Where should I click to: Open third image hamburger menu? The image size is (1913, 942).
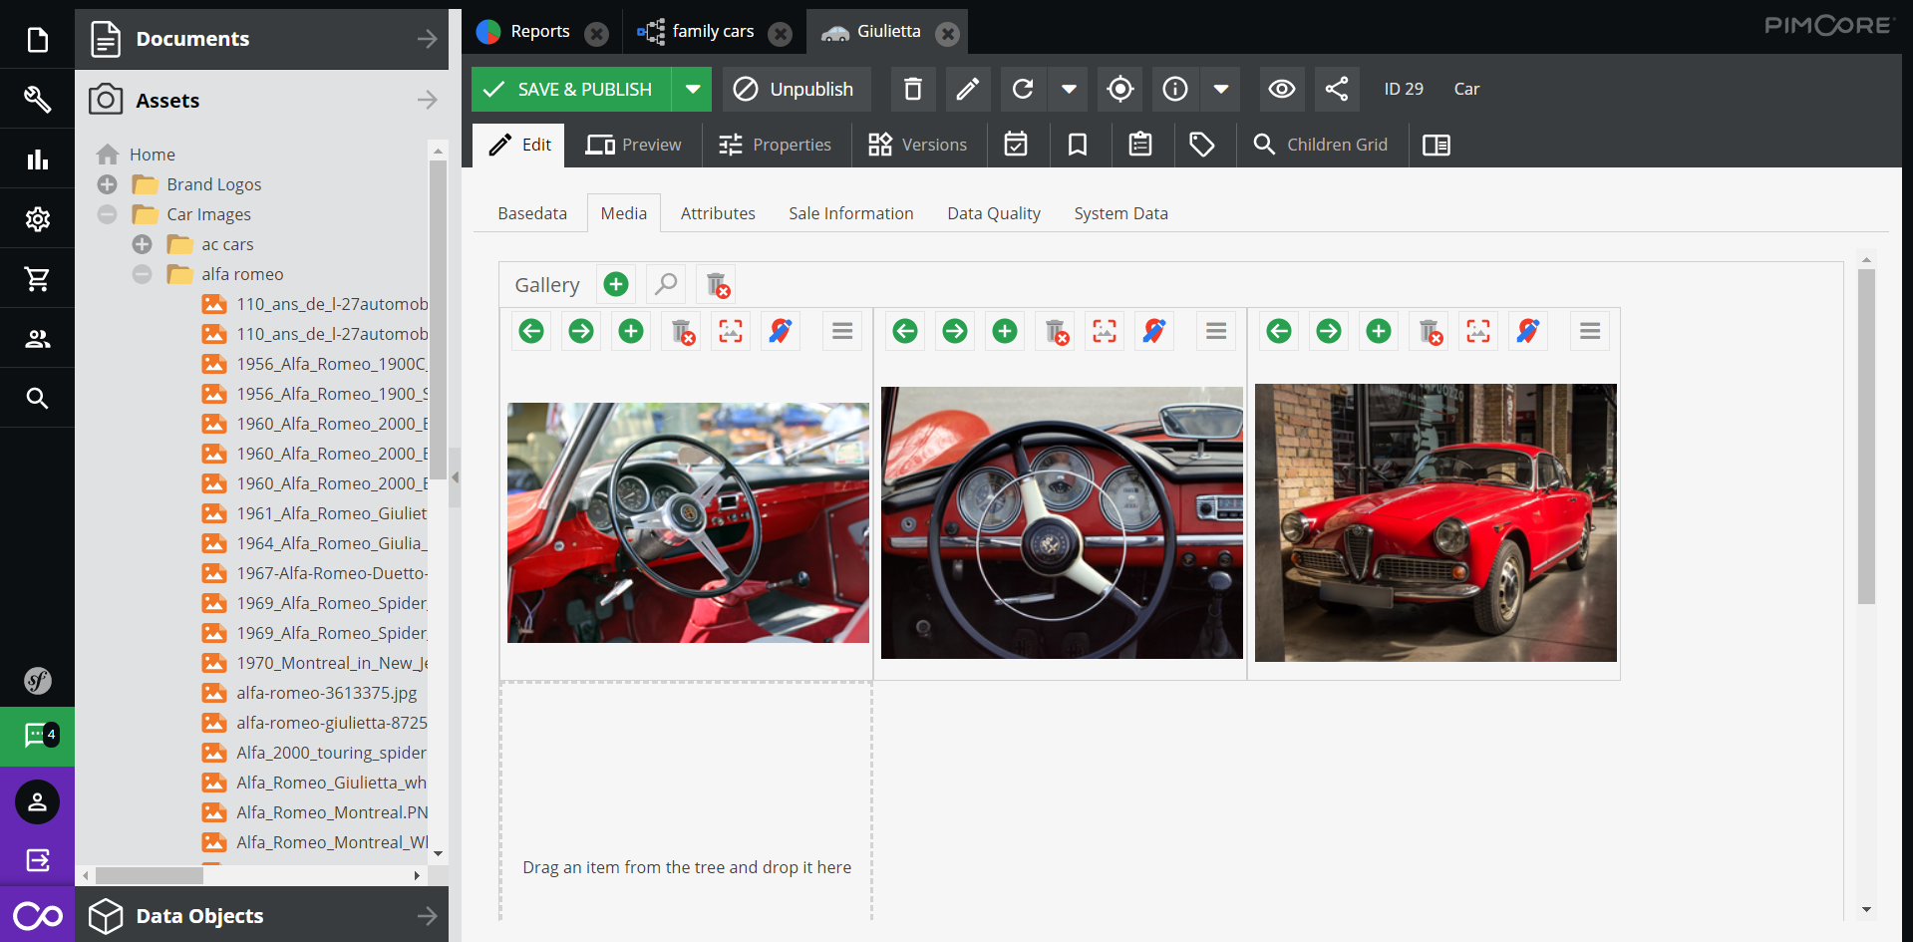[x=1590, y=331]
